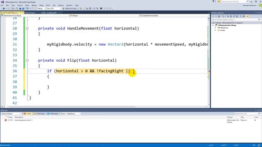Click Show All Files icon

pyautogui.click(x=237, y=16)
